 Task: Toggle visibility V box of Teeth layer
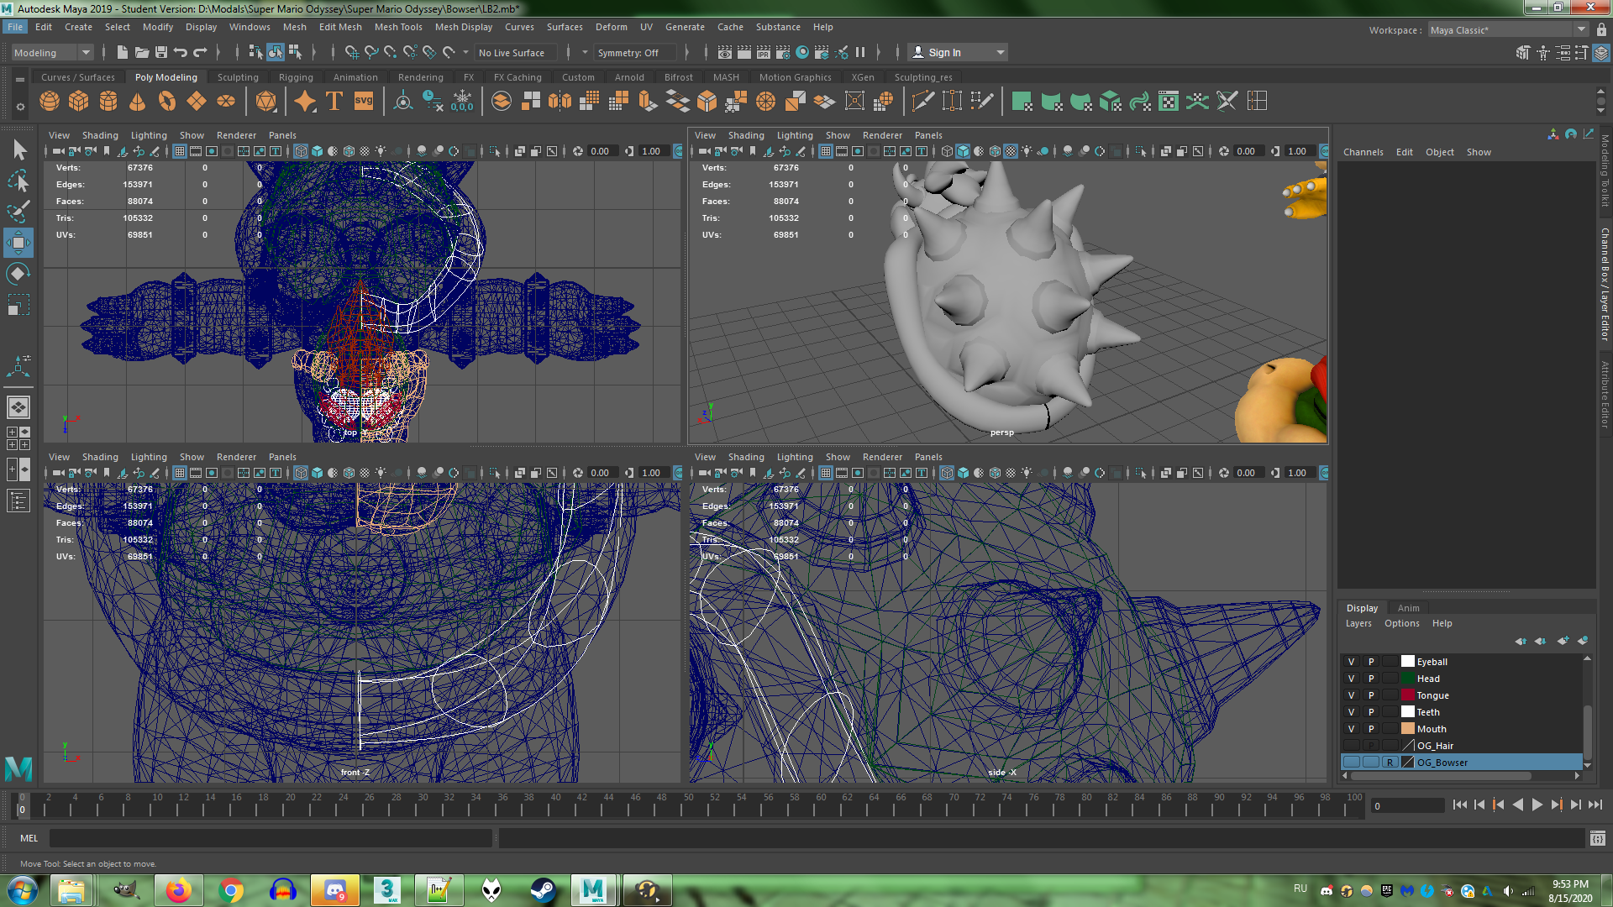1351,712
